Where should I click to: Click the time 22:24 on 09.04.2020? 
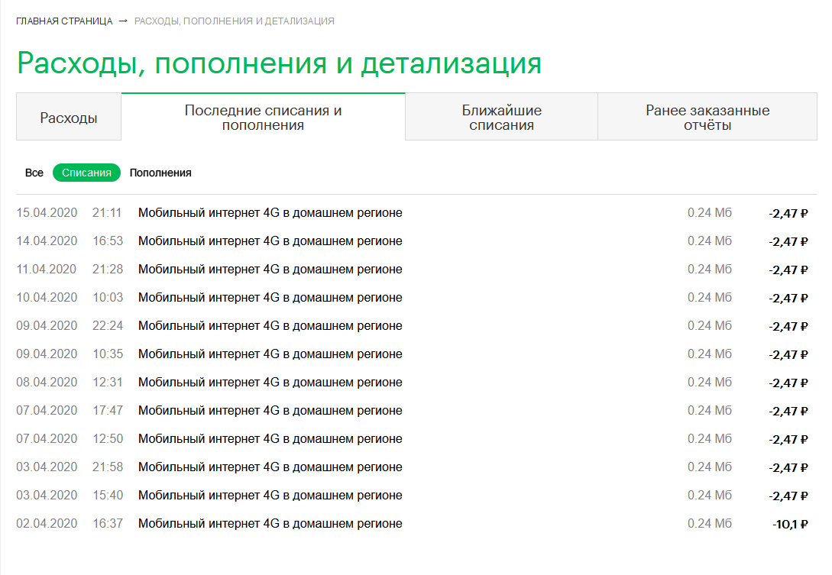(108, 326)
